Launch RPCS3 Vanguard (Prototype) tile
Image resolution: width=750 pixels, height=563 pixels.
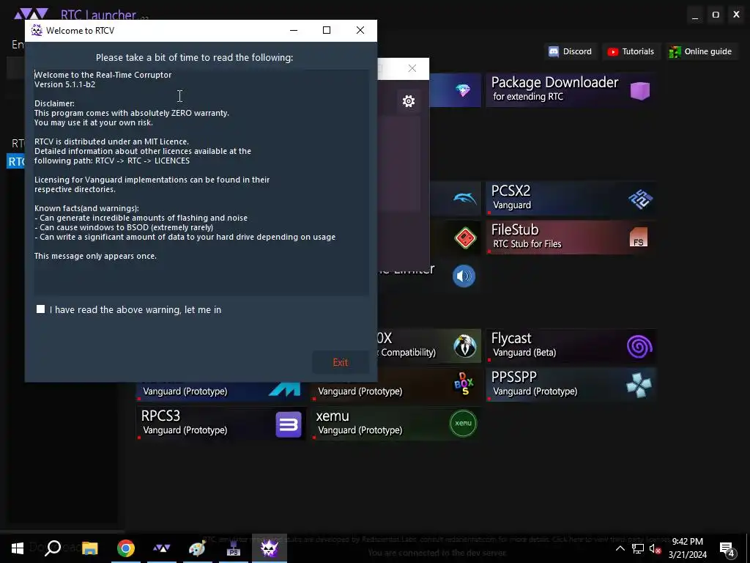[x=221, y=423]
